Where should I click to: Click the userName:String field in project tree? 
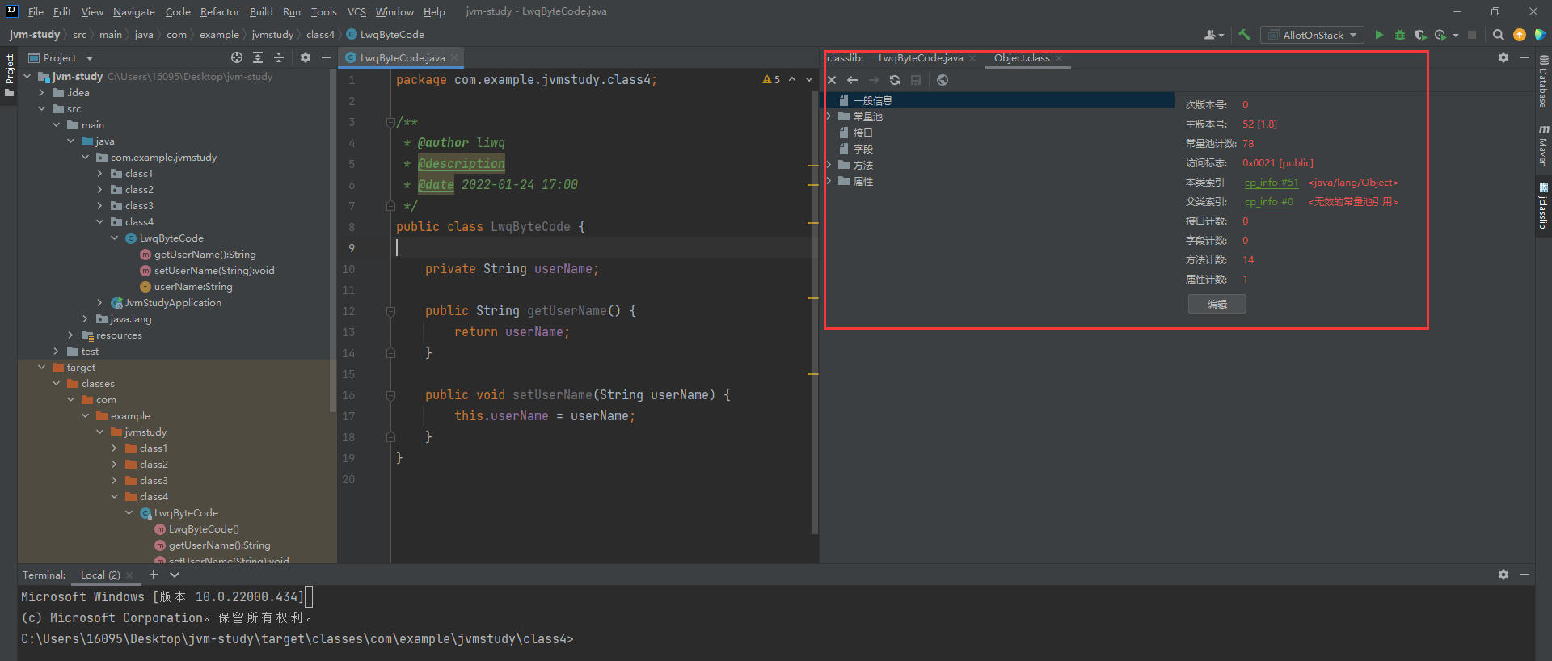point(193,287)
